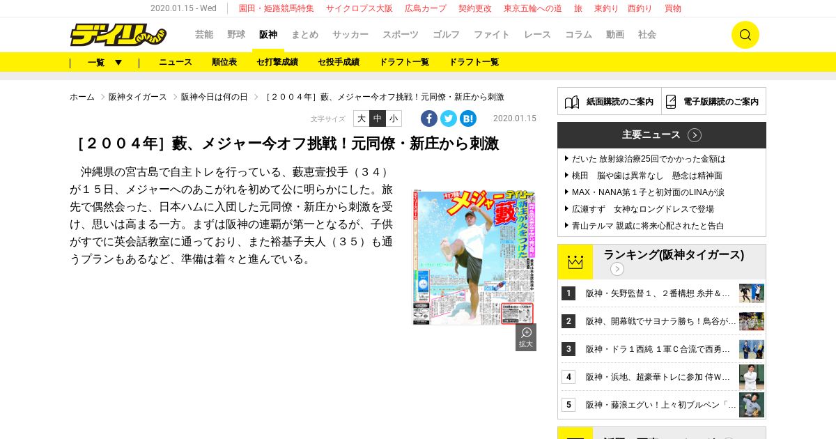Open 買物 top link
The height and width of the screenshot is (439, 836).
pos(673,8)
